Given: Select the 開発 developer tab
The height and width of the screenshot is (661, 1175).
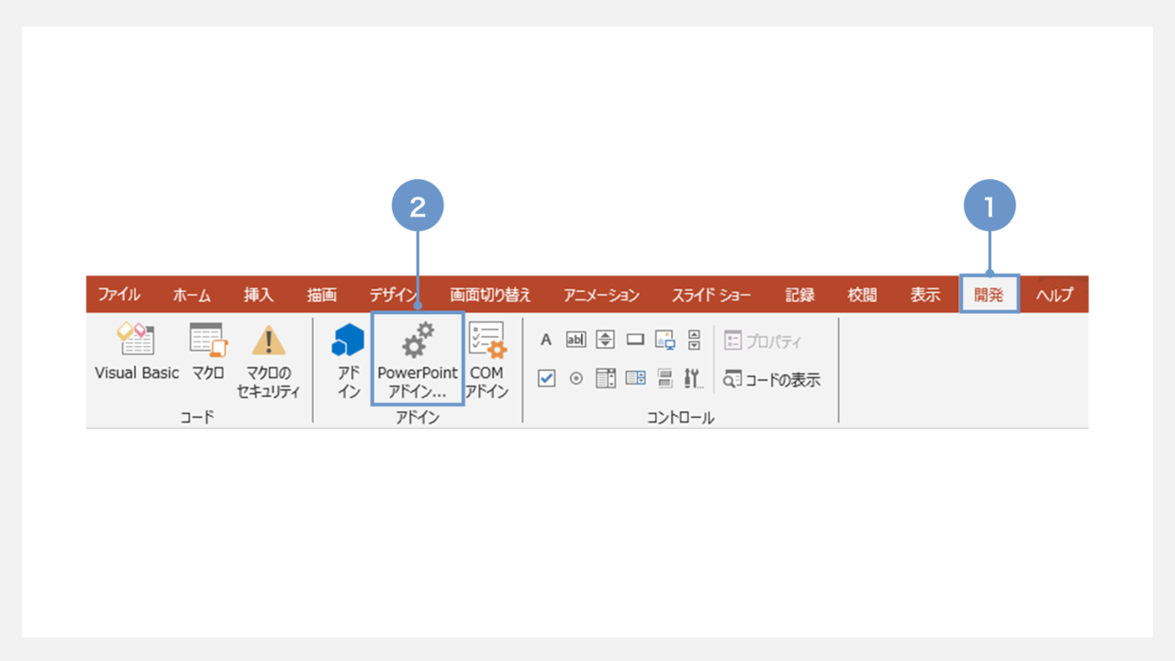Looking at the screenshot, I should [x=990, y=295].
